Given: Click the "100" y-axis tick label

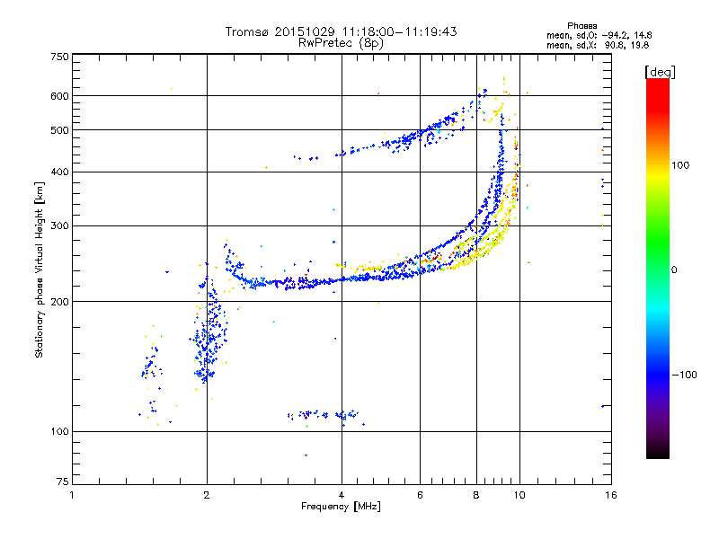Looking at the screenshot, I should 59,432.
